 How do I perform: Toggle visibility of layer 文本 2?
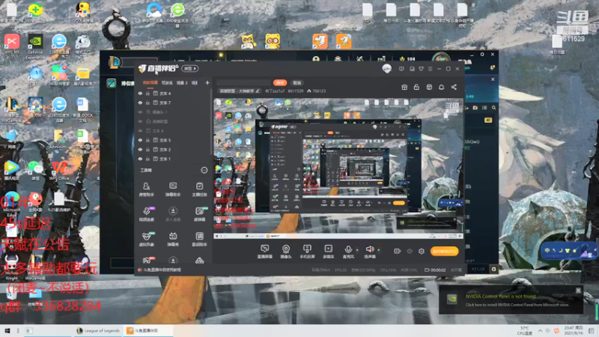pyautogui.click(x=140, y=149)
